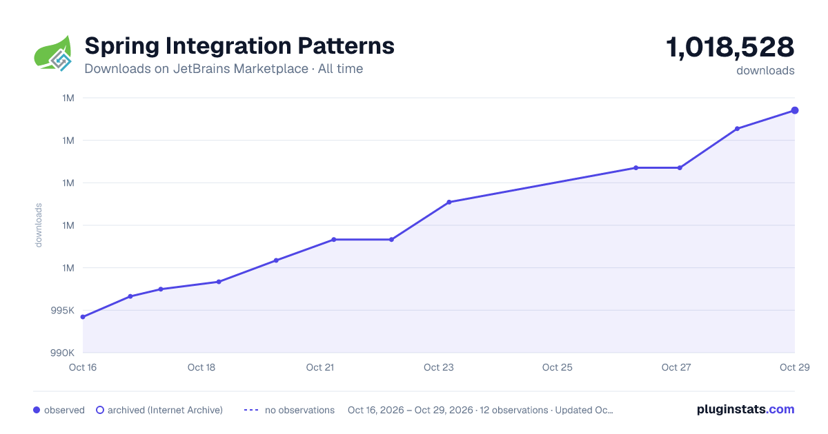Click the 'archived (Internet Archive)' hollow-circle legend icon
The height and width of the screenshot is (434, 828).
click(100, 410)
